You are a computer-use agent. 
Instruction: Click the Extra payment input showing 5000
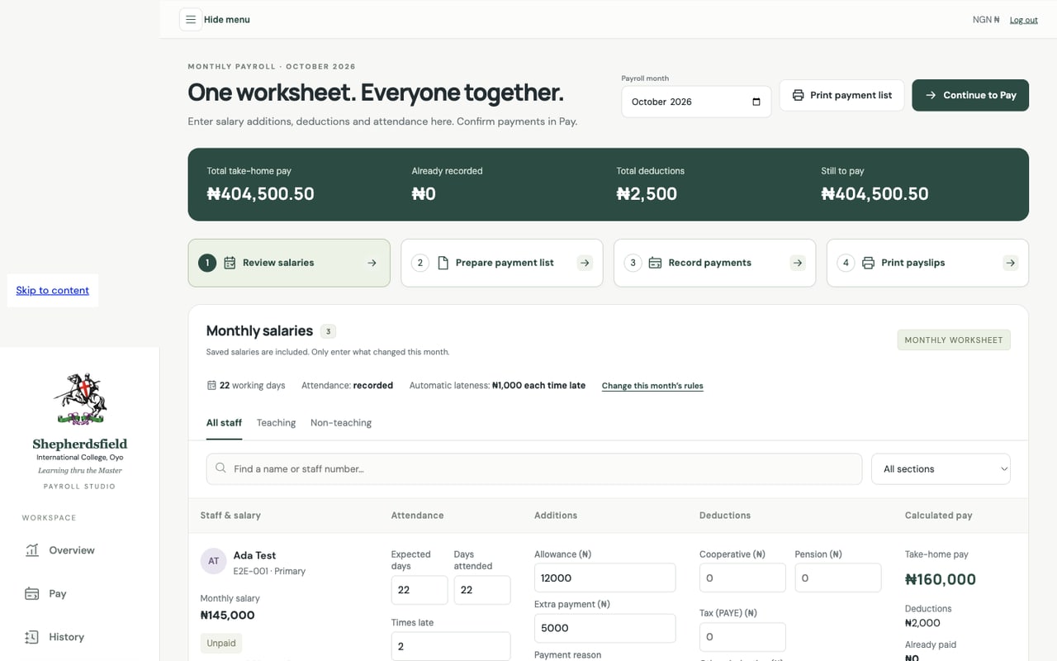click(605, 628)
